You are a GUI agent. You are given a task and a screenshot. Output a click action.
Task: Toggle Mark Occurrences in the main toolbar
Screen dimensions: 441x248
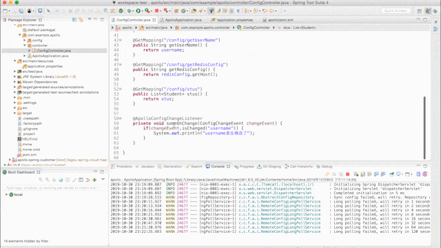(218, 11)
